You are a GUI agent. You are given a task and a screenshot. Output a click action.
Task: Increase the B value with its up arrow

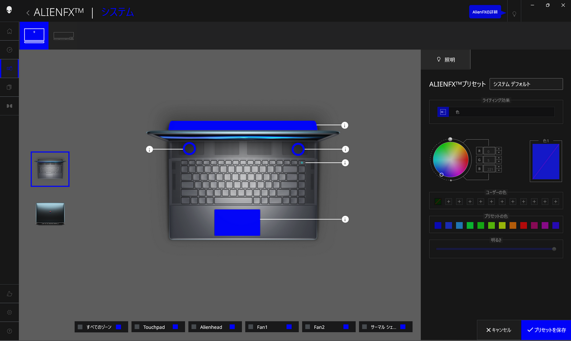(x=499, y=167)
